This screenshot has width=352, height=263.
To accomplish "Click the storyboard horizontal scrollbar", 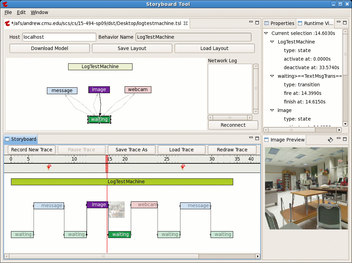I will [x=103, y=256].
